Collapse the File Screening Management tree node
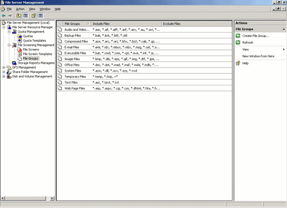 [x=9, y=45]
